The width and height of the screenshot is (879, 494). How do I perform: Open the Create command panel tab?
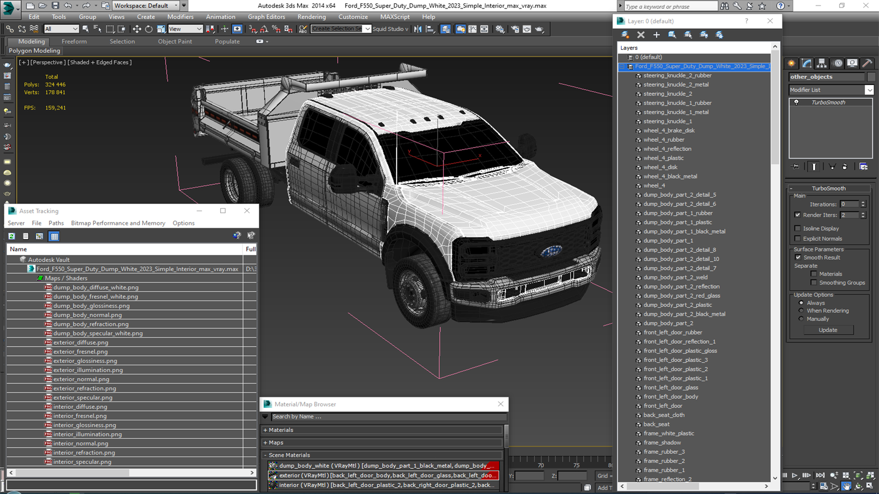[x=792, y=63]
